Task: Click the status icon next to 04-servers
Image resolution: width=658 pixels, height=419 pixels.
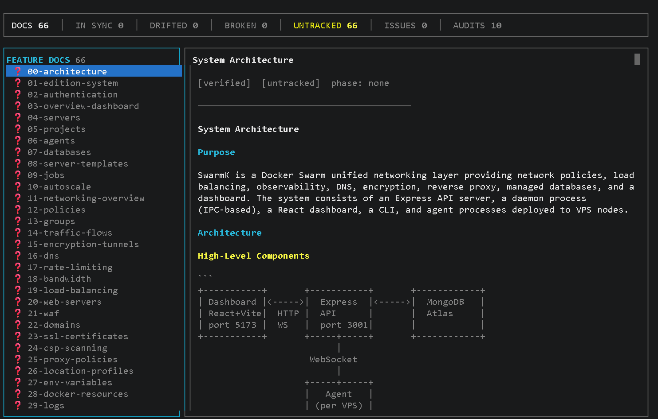Action: (x=18, y=117)
